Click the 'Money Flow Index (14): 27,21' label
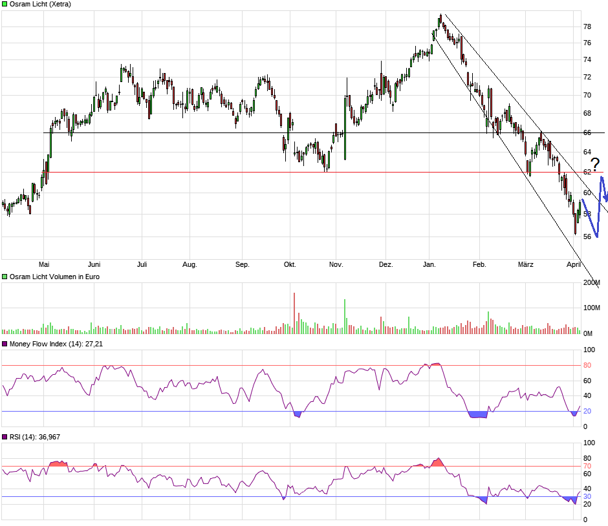Image resolution: width=608 pixels, height=526 pixels. point(56,344)
